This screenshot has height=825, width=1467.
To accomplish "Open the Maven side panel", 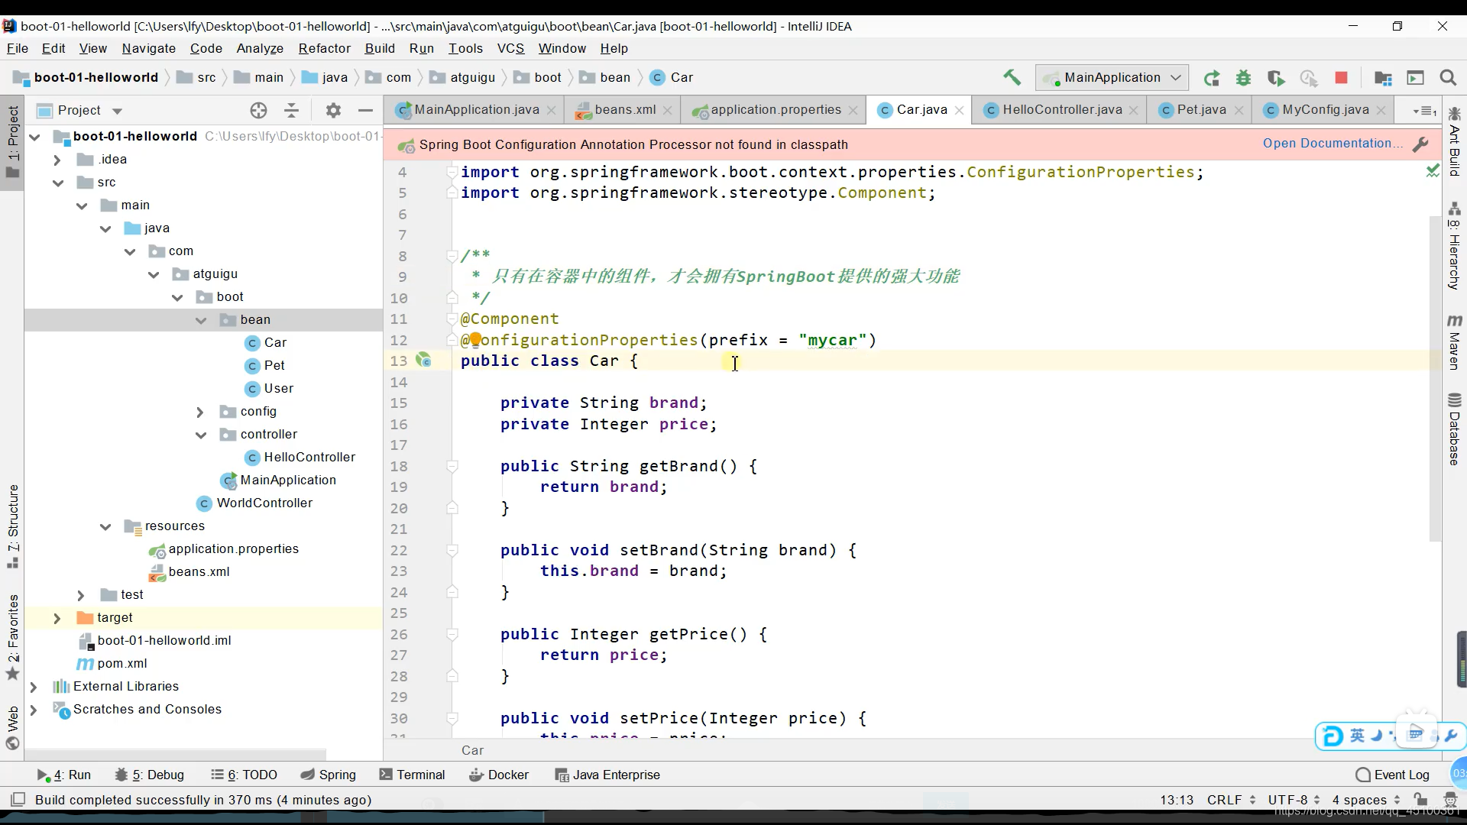I will 1454,342.
